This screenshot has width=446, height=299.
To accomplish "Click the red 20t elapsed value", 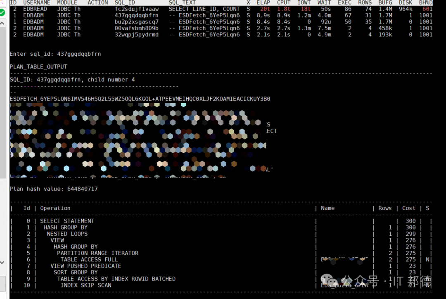I will click(x=265, y=9).
